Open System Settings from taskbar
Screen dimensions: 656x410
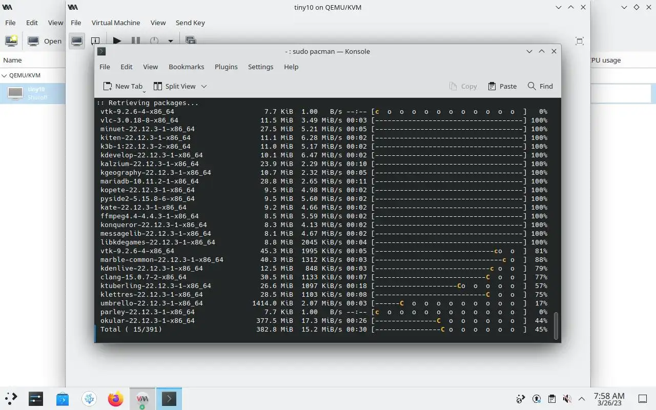point(36,398)
